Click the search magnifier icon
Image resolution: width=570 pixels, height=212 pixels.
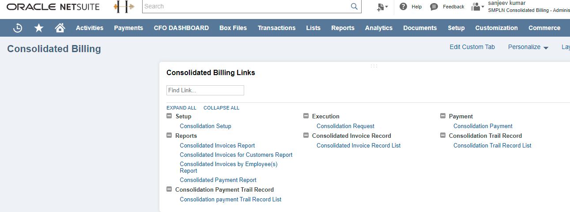pyautogui.click(x=354, y=6)
